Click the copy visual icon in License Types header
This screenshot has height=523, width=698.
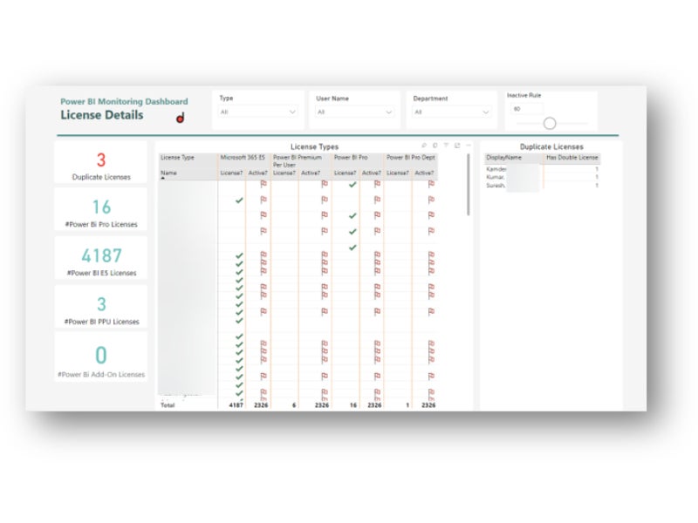[x=435, y=146]
